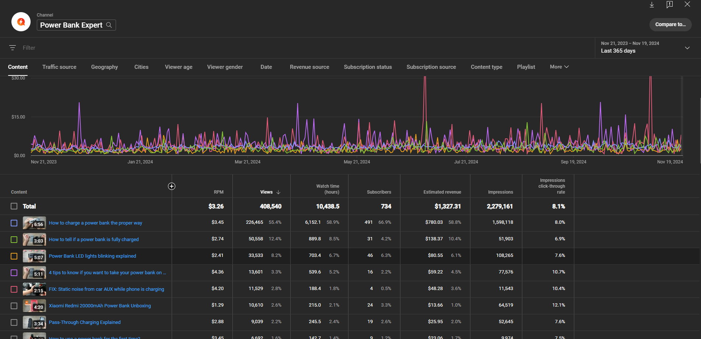The image size is (701, 339).
Task: Toggle pink checkbox for 'FIX: Static noise' video
Action: coord(14,289)
